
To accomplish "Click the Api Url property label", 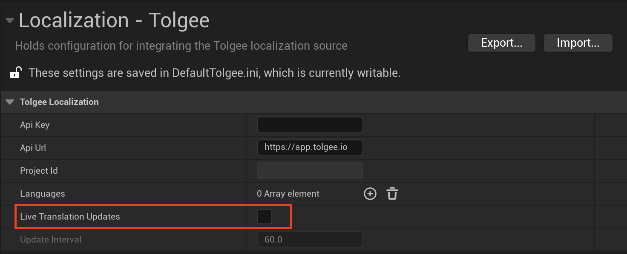I will tap(33, 148).
